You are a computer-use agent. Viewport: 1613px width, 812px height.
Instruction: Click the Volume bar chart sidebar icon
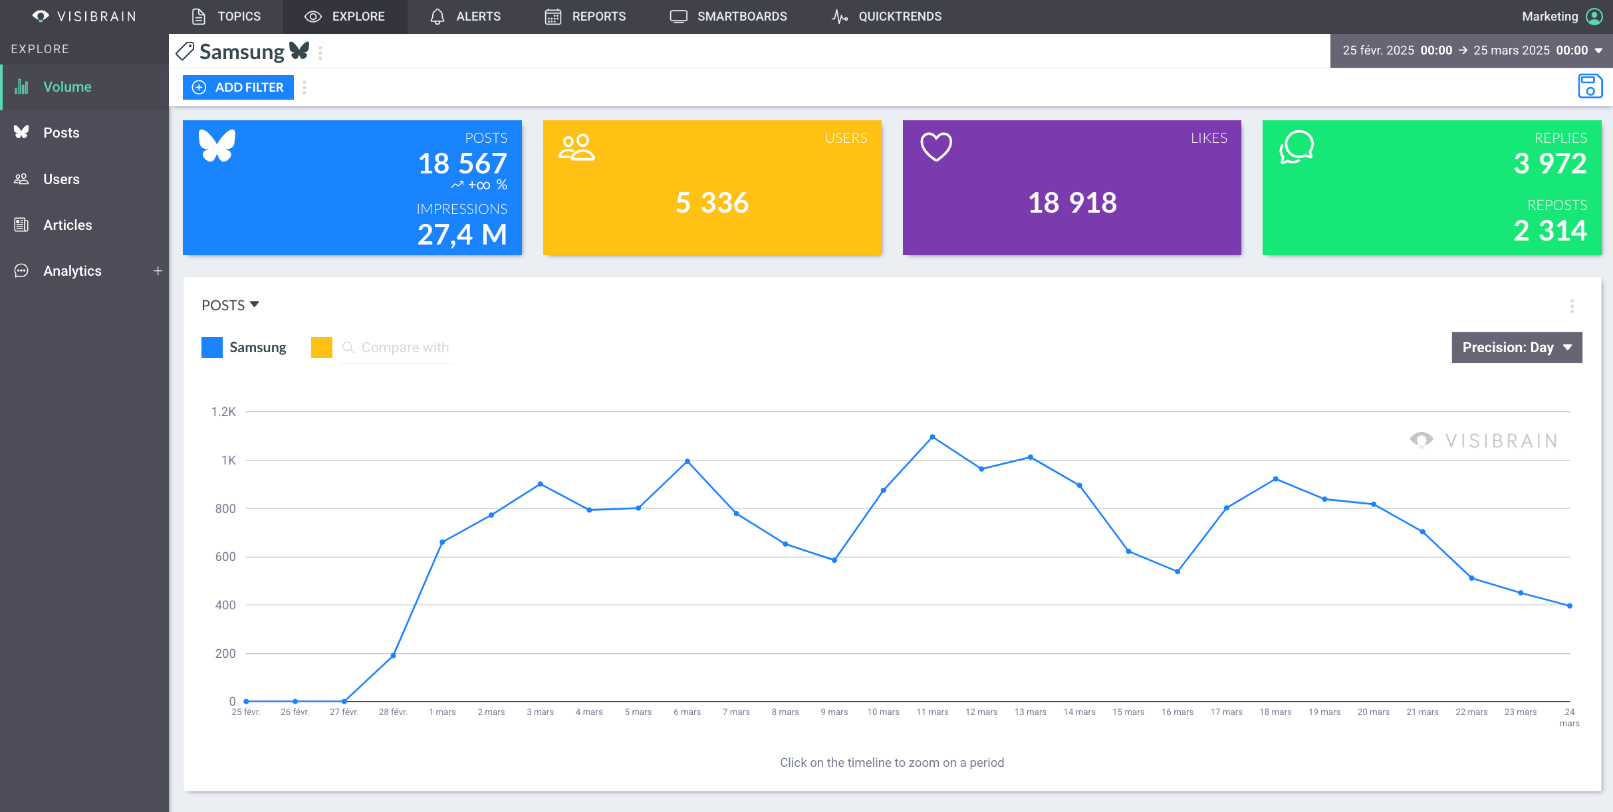(x=21, y=87)
